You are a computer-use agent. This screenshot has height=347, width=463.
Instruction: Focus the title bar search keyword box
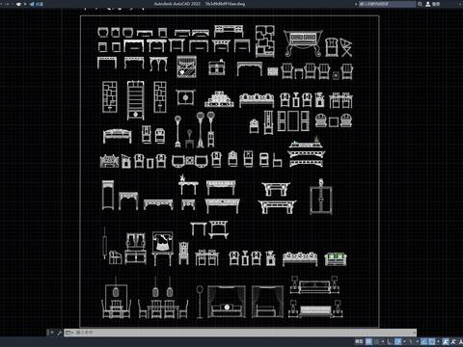point(387,4)
